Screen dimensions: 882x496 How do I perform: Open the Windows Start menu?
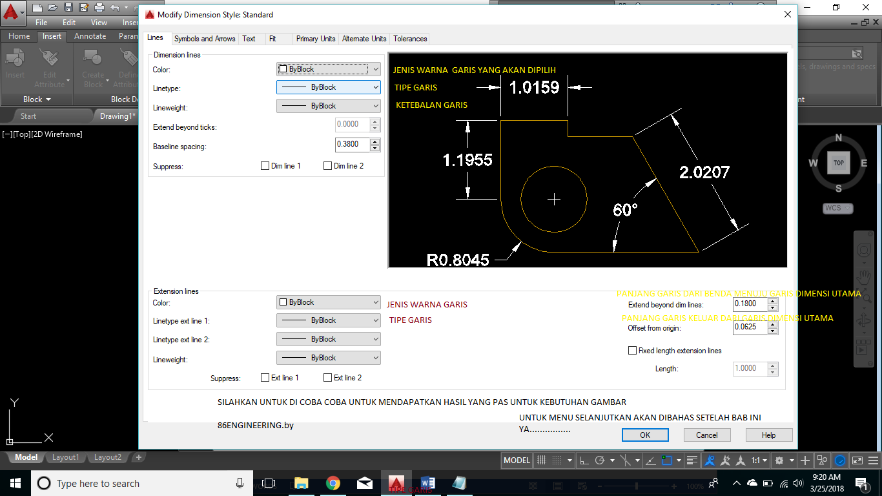click(x=15, y=483)
